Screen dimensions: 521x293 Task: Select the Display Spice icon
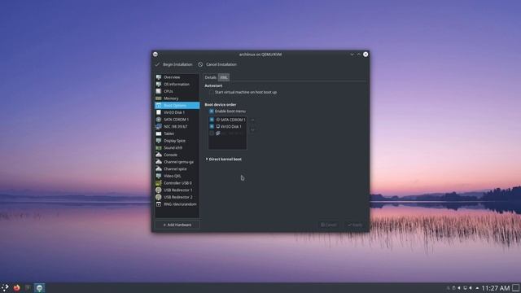(x=159, y=141)
